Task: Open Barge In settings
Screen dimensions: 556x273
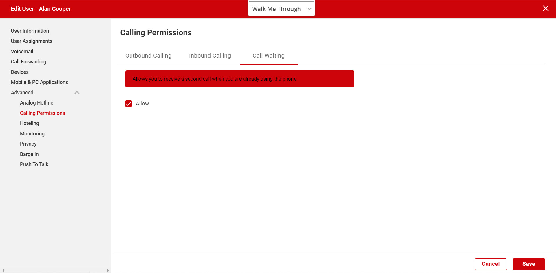Action: (x=29, y=154)
